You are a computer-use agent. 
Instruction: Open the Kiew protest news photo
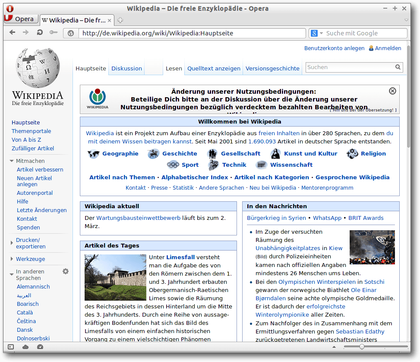click(373, 247)
